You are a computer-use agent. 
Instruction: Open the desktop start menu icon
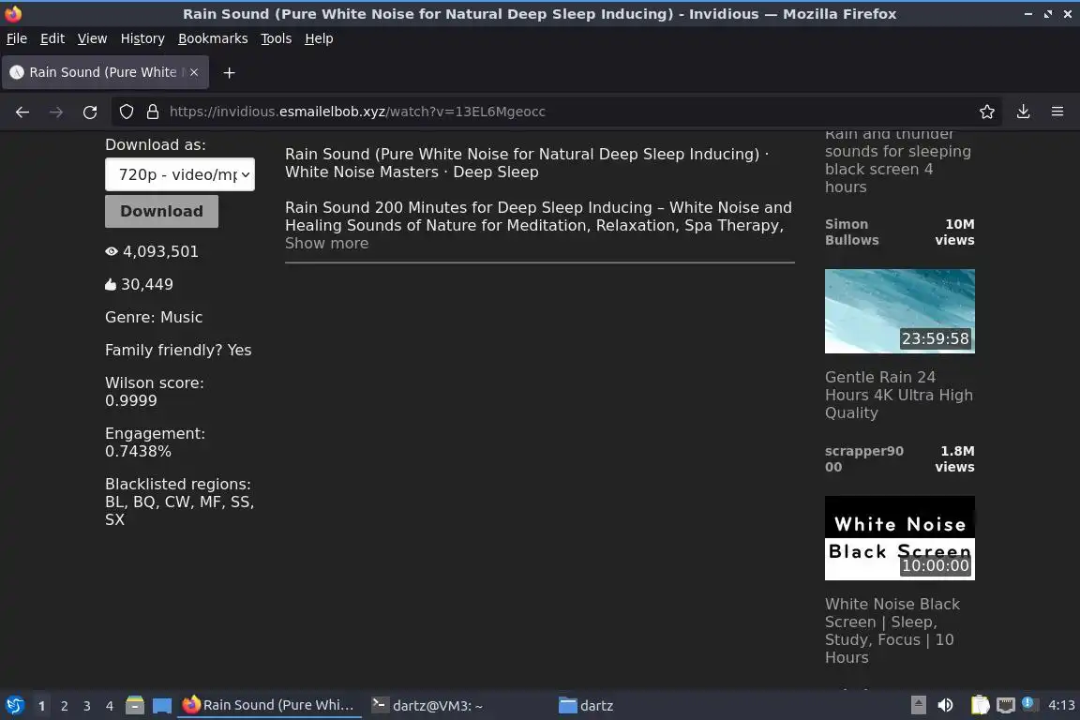[14, 705]
